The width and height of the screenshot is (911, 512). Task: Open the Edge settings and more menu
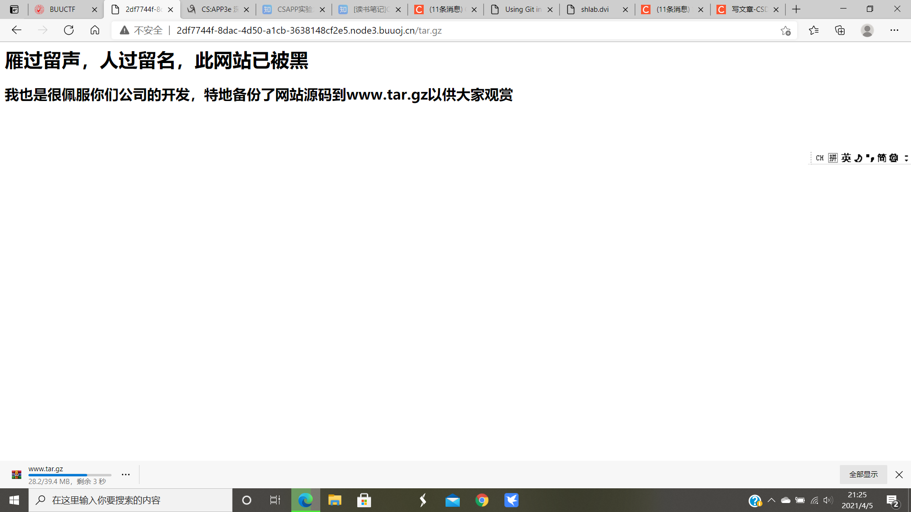[895, 30]
